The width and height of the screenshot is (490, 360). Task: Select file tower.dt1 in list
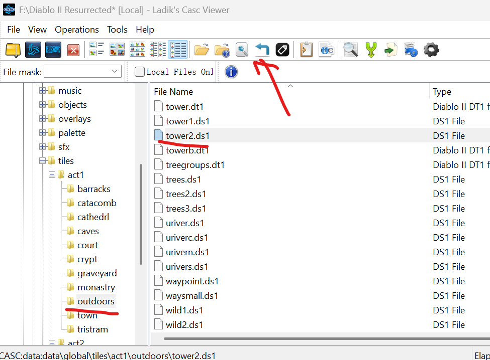184,107
